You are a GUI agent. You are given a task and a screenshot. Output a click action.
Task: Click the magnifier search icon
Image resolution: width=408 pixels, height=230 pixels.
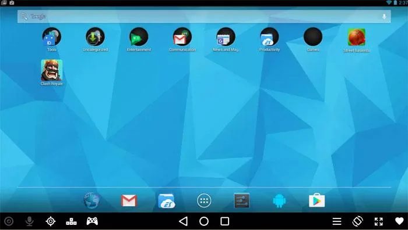pos(24,17)
